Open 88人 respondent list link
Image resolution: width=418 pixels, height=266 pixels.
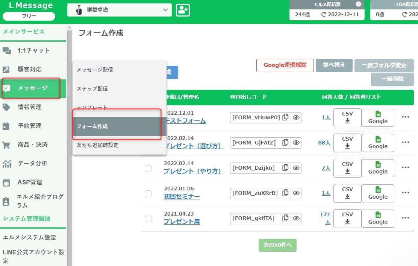[x=324, y=143]
